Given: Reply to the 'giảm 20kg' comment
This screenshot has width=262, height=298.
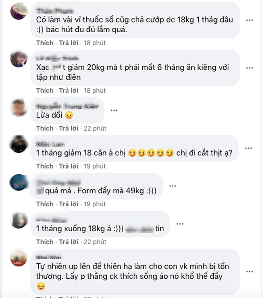Looking at the screenshot, I should pyautogui.click(x=69, y=91).
